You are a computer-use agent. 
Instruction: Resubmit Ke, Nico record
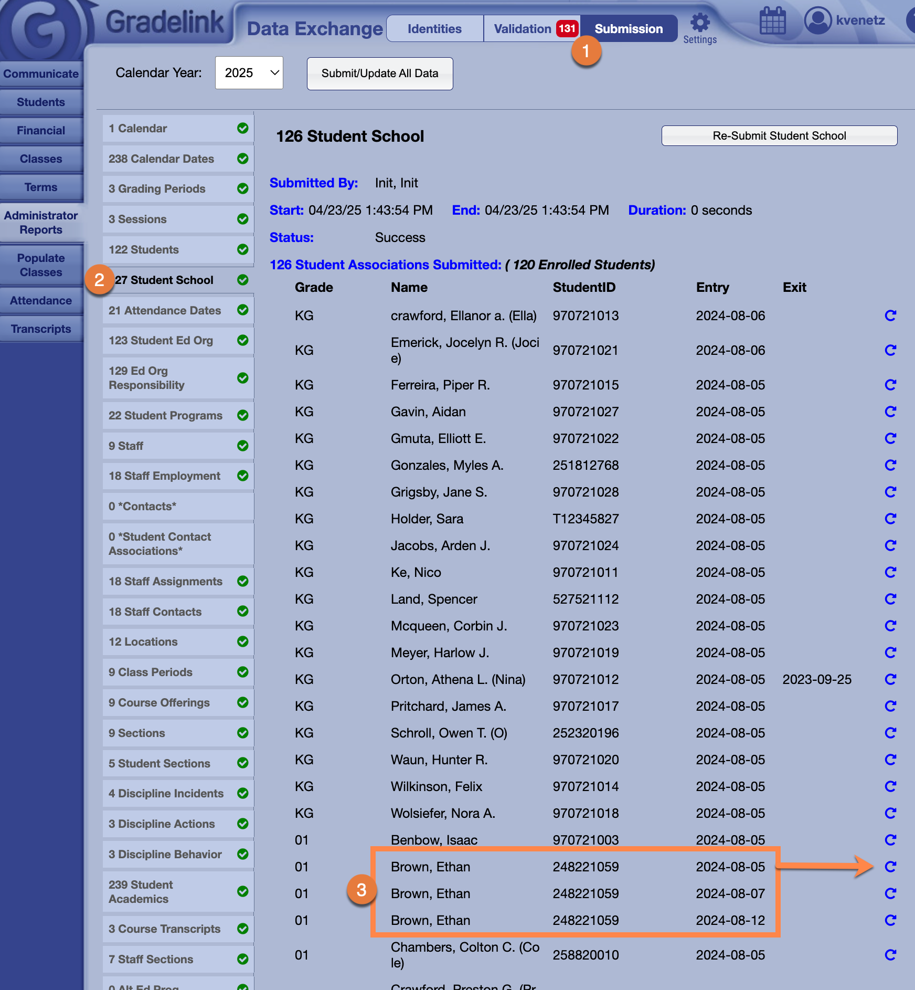890,572
